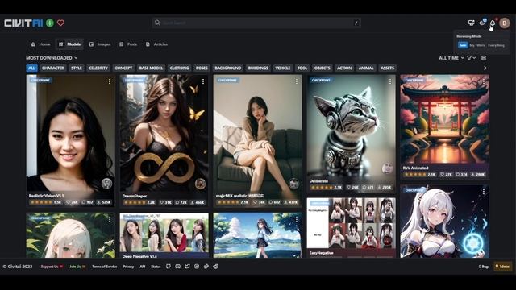This screenshot has height=290, width=516.
Task: Click the green plus upload icon
Action: pos(50,23)
